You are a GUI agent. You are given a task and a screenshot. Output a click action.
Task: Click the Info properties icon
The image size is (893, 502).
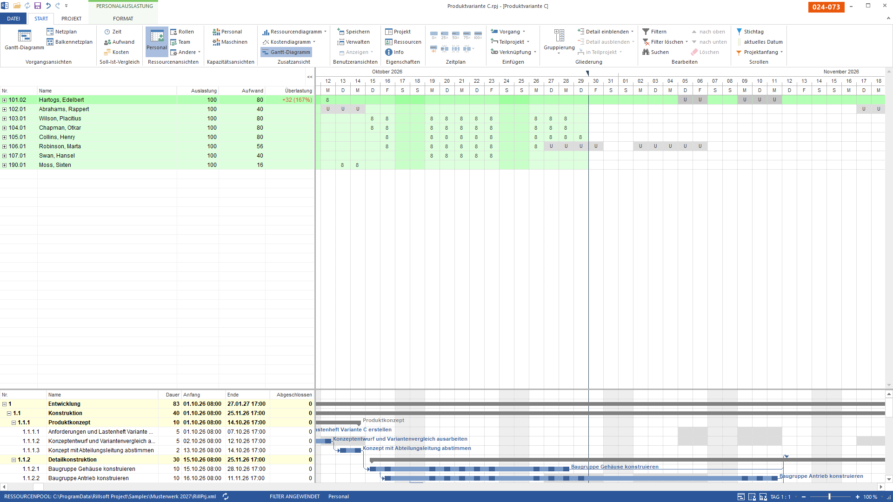389,52
